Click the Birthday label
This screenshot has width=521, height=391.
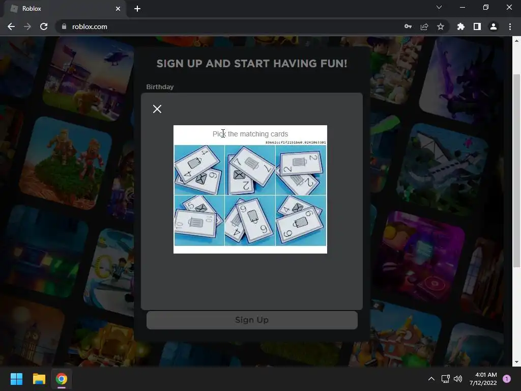pos(160,87)
